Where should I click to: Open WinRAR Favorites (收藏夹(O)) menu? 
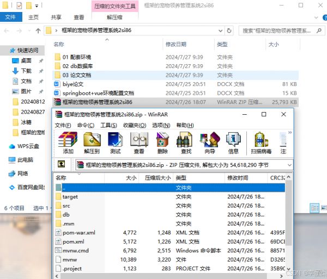coord(135,125)
